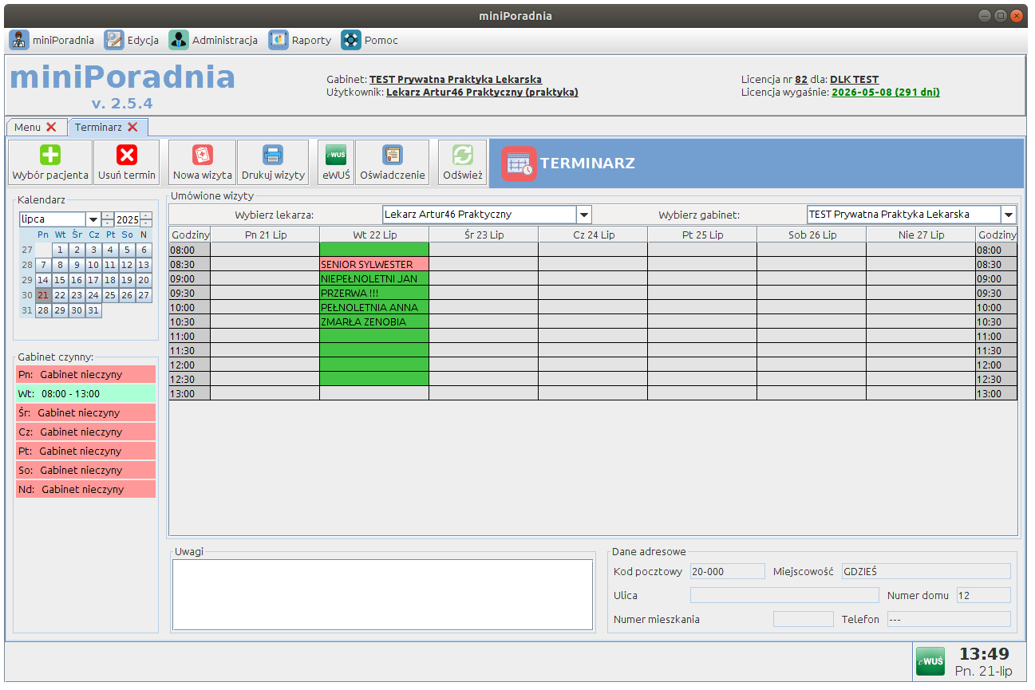Switch to the Menu tab

27,127
